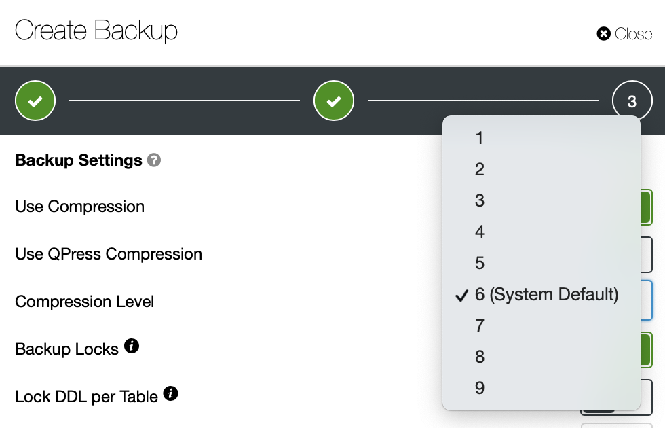
Task: Select compression level 1
Action: coord(541,138)
